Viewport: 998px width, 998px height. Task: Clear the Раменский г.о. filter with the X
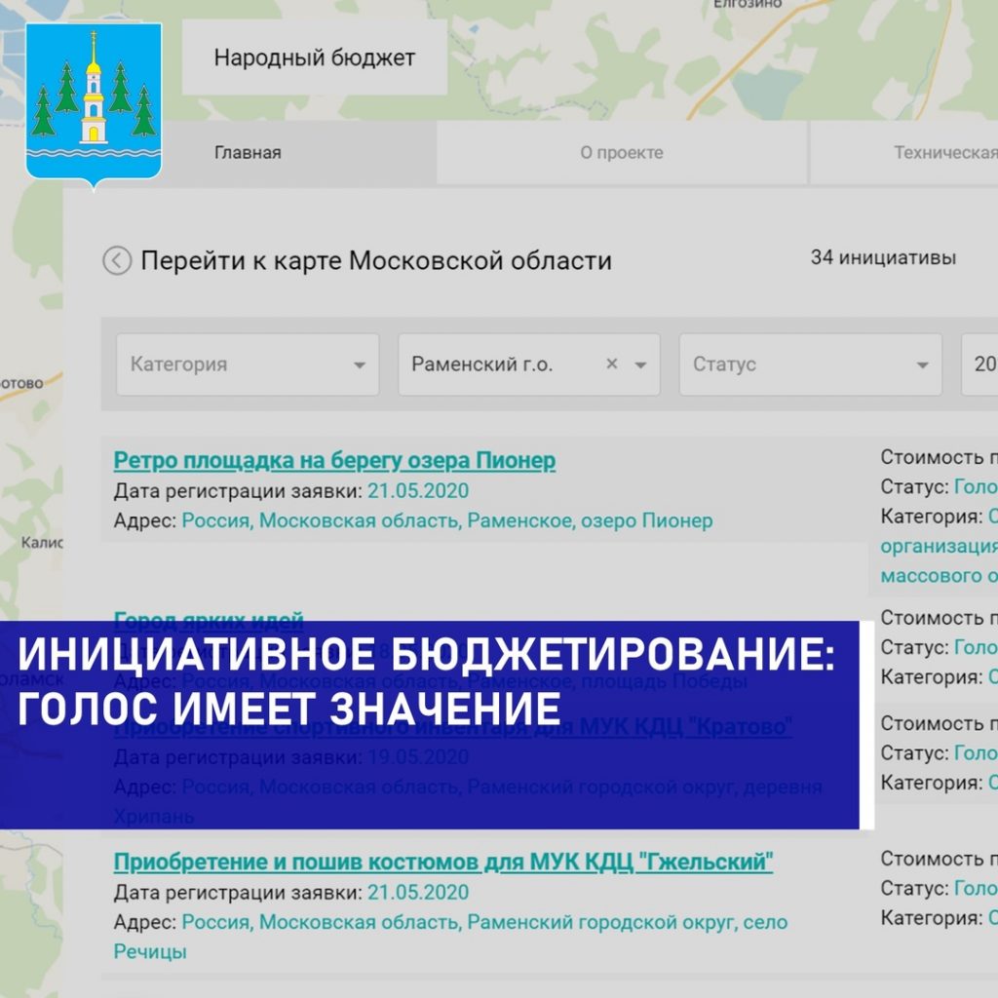pyautogui.click(x=612, y=364)
